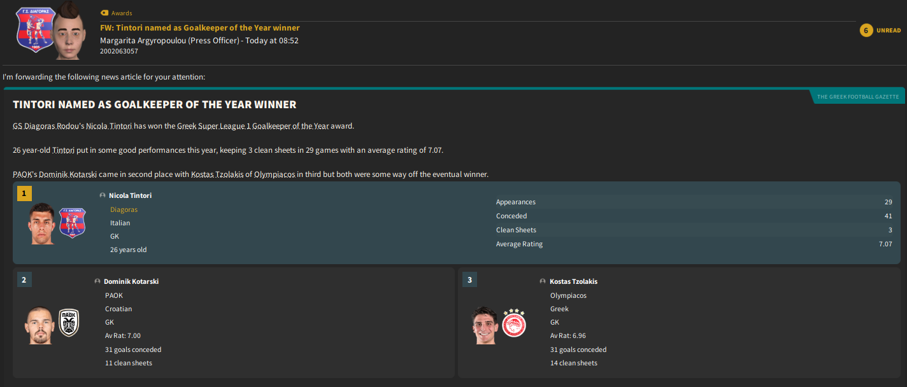This screenshot has width=907, height=387.
Task: Click the press officer avatar portrait
Action: 69,30
